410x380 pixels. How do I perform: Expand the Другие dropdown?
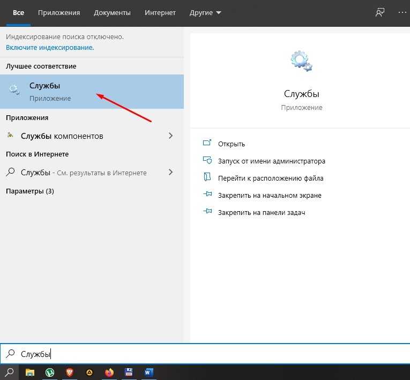tap(205, 12)
